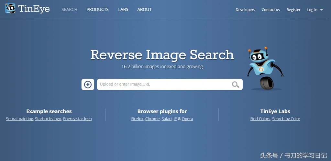Get the Firefox browser plugin

tap(137, 119)
